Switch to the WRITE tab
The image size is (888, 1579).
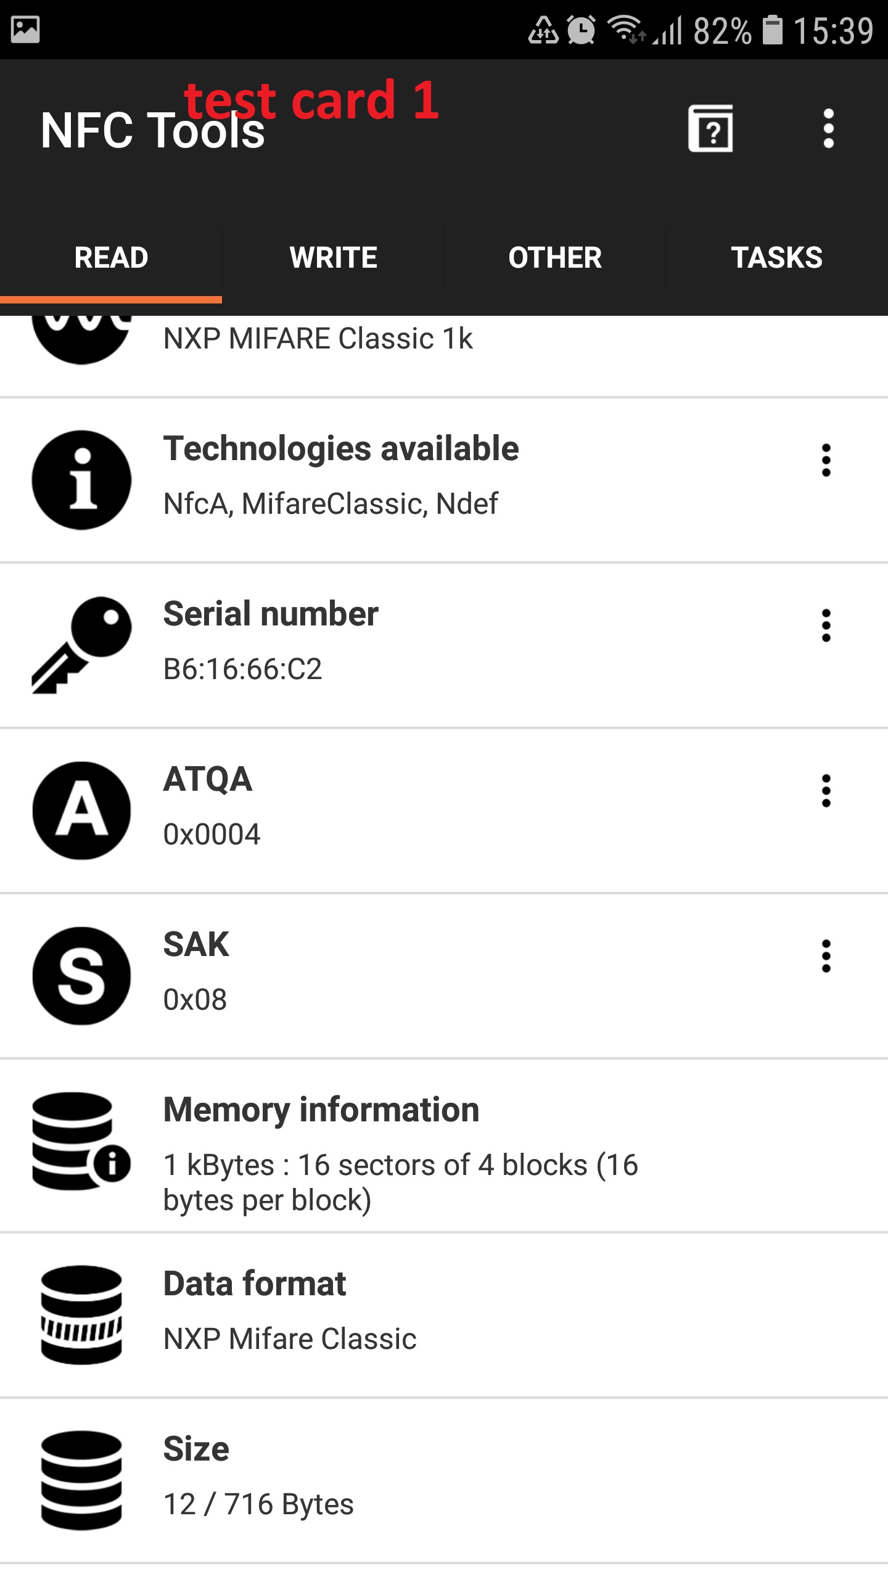coord(333,258)
